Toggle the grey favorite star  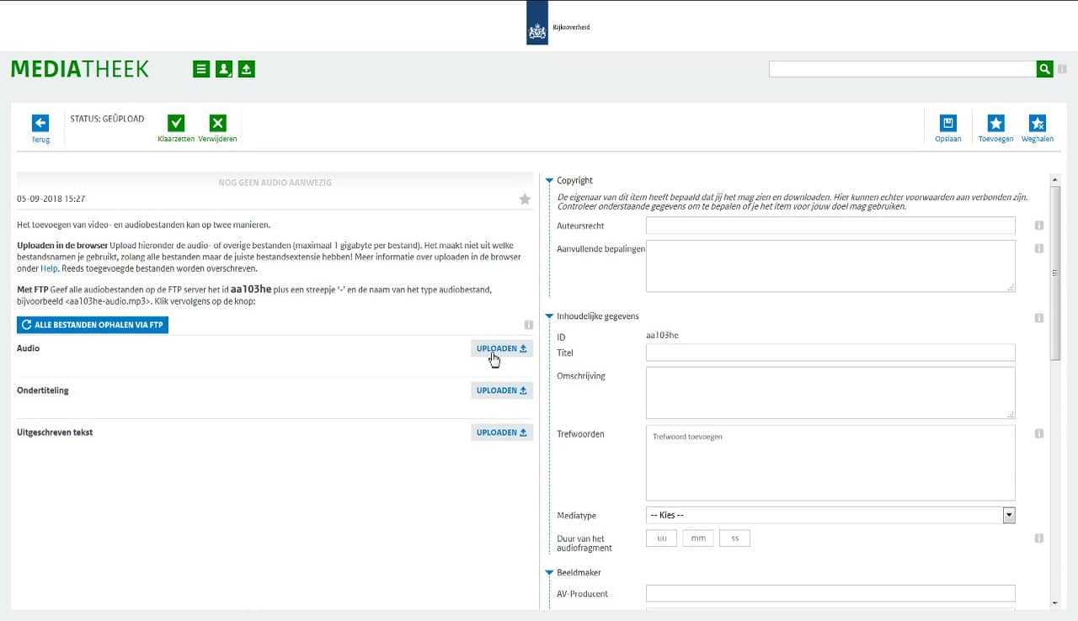pyautogui.click(x=525, y=199)
